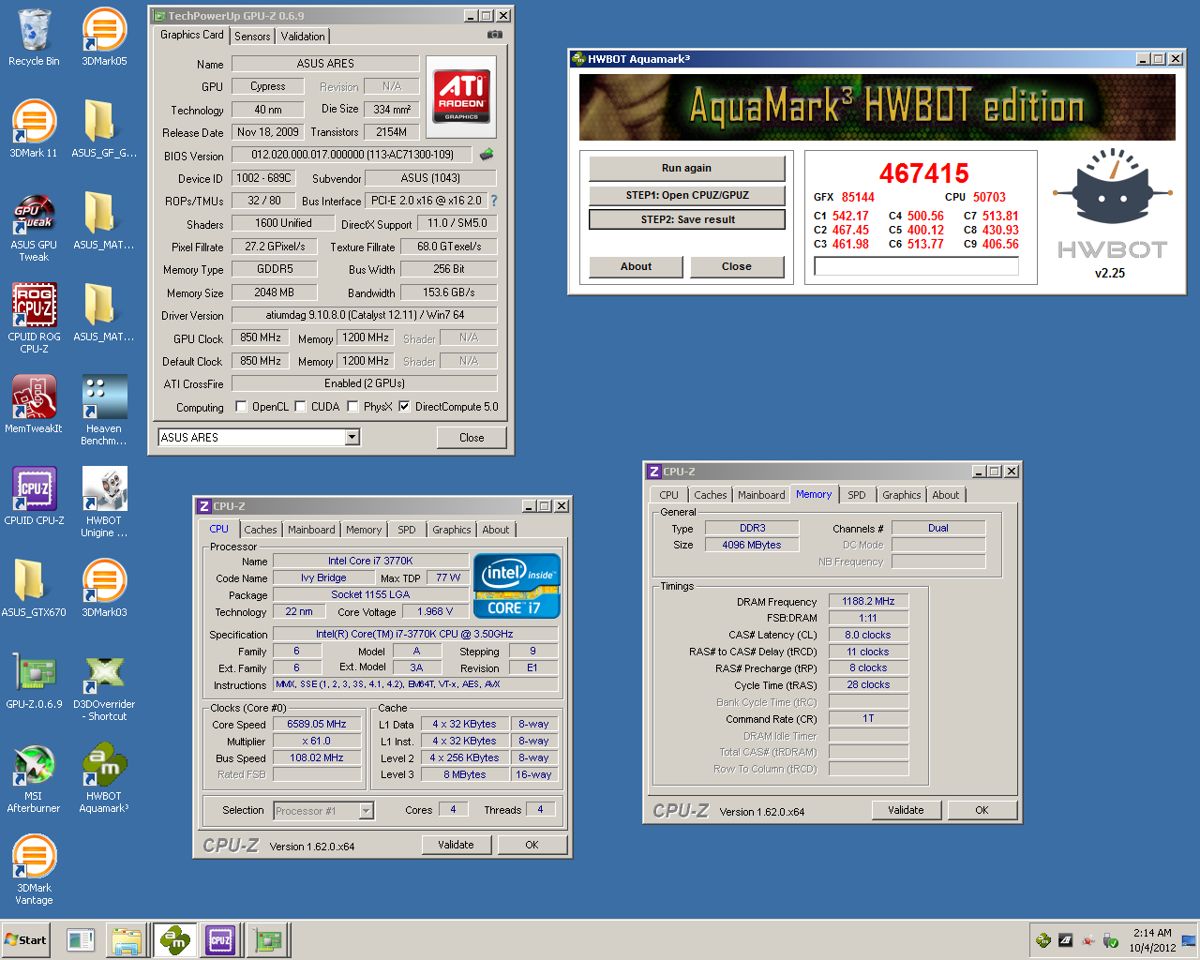Click the Close button in Aquamark
Image resolution: width=1200 pixels, height=960 pixels.
737,267
